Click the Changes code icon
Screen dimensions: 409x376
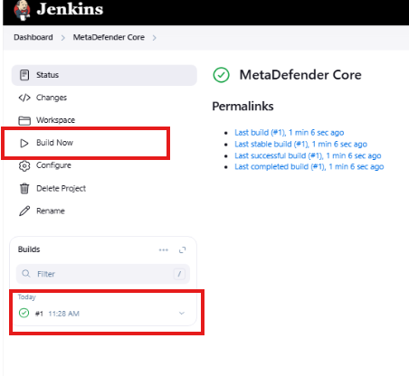point(24,98)
